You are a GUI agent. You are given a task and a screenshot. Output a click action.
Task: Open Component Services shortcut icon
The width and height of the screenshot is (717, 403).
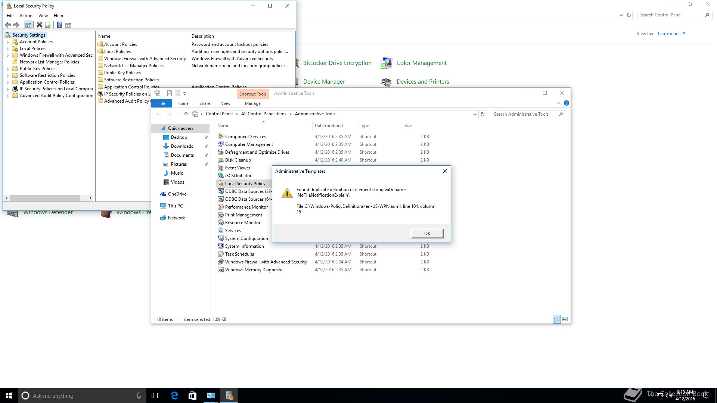point(221,136)
